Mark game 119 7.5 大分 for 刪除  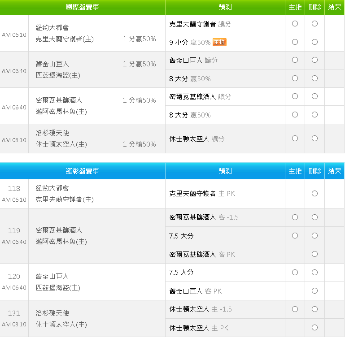(314, 236)
